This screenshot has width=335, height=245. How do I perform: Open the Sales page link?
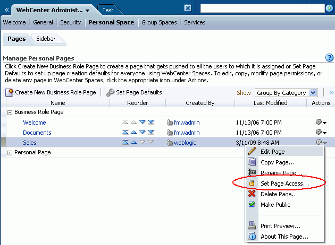point(30,143)
